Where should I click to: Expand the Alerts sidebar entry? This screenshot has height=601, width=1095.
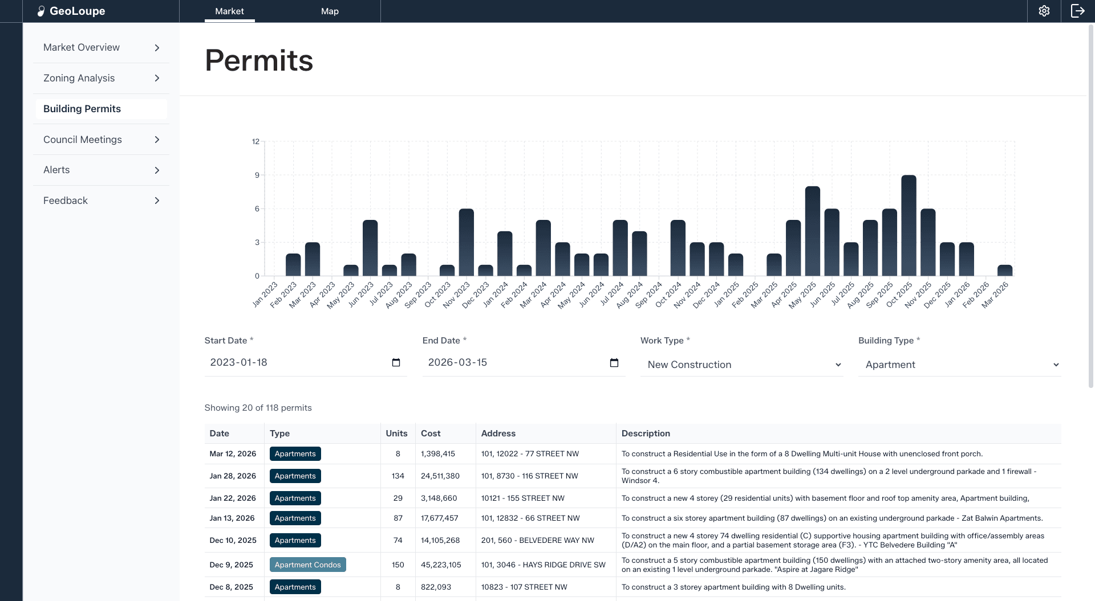click(100, 170)
